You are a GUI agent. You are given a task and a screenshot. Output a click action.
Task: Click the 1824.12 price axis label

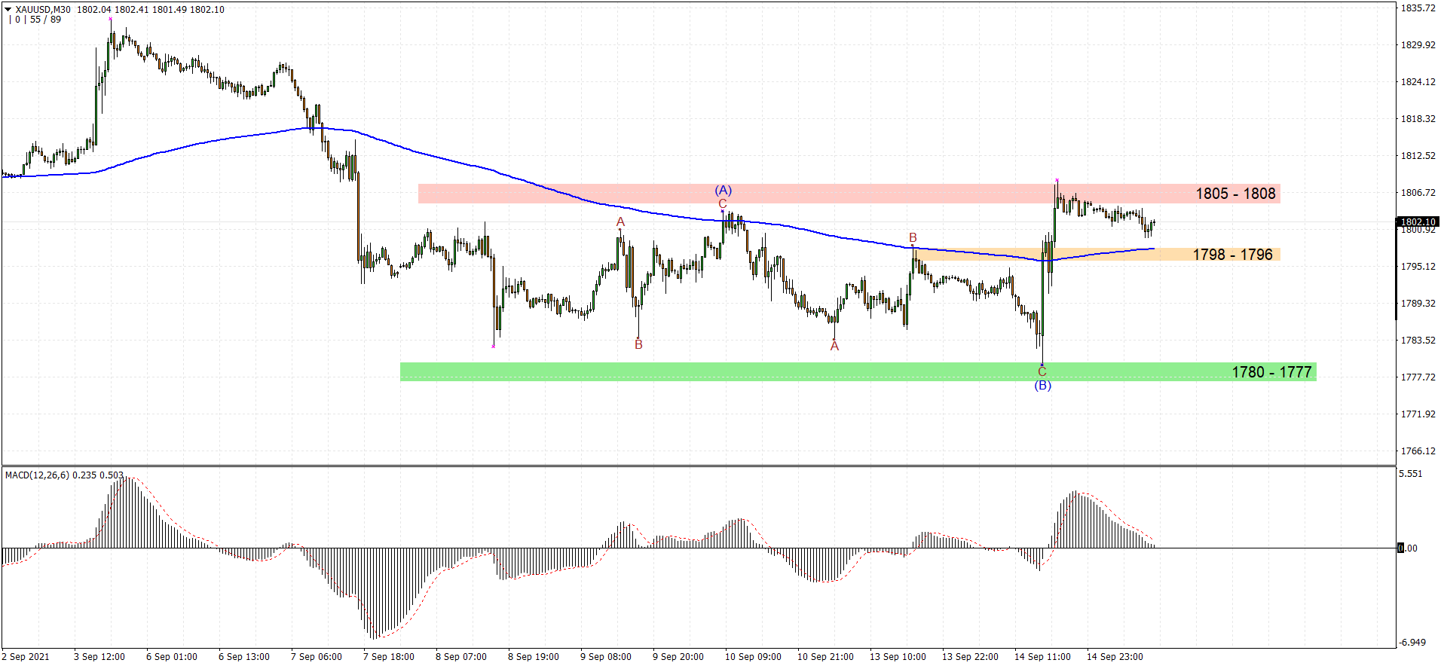click(1418, 82)
